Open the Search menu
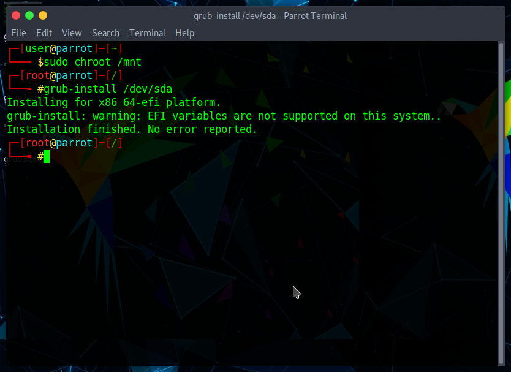The height and width of the screenshot is (372, 511). tap(105, 33)
